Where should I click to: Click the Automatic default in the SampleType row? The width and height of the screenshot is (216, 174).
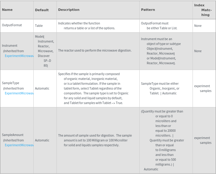coord(42,88)
